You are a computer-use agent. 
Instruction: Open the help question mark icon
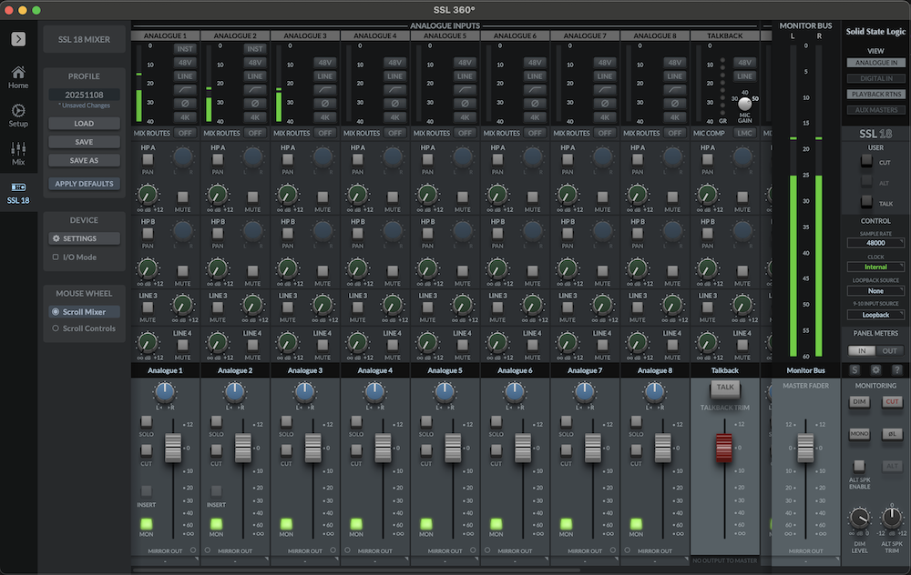(896, 369)
